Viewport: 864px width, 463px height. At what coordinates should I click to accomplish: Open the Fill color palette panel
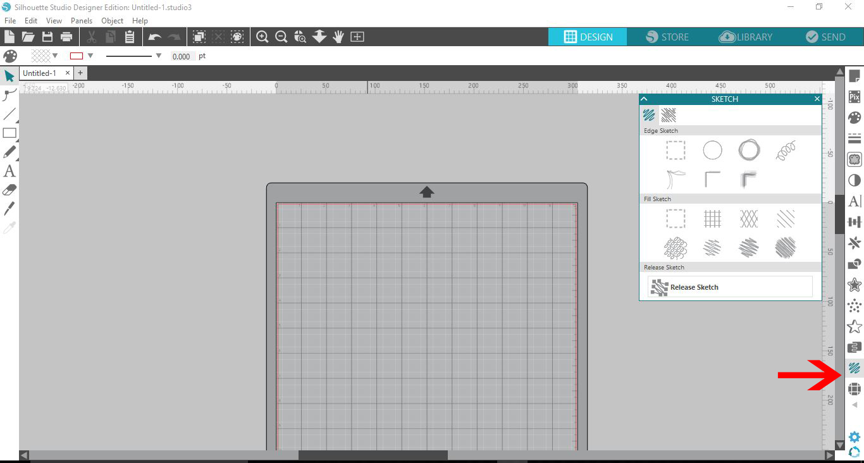(x=855, y=118)
